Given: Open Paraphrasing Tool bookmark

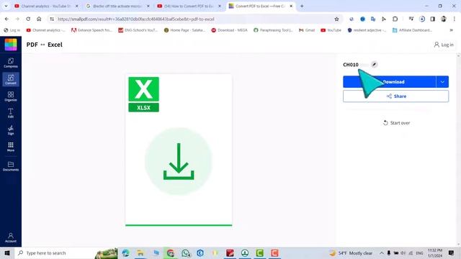Looking at the screenshot, I should click(x=273, y=30).
